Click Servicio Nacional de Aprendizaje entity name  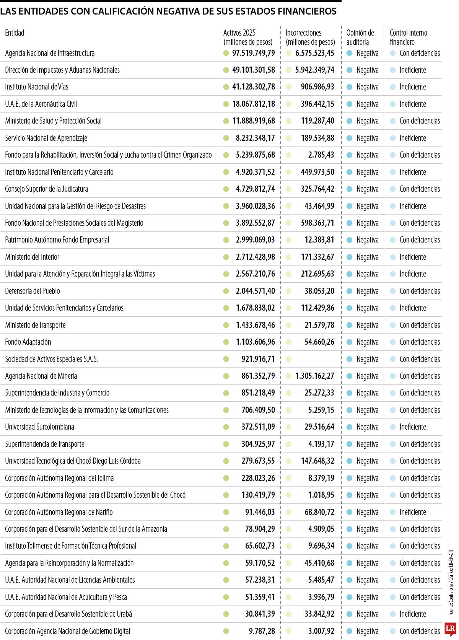pos(46,138)
